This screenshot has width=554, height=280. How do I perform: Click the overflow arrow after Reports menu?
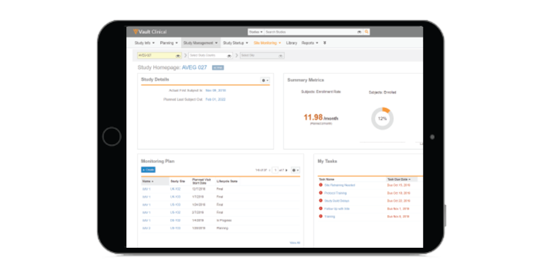pyautogui.click(x=325, y=43)
